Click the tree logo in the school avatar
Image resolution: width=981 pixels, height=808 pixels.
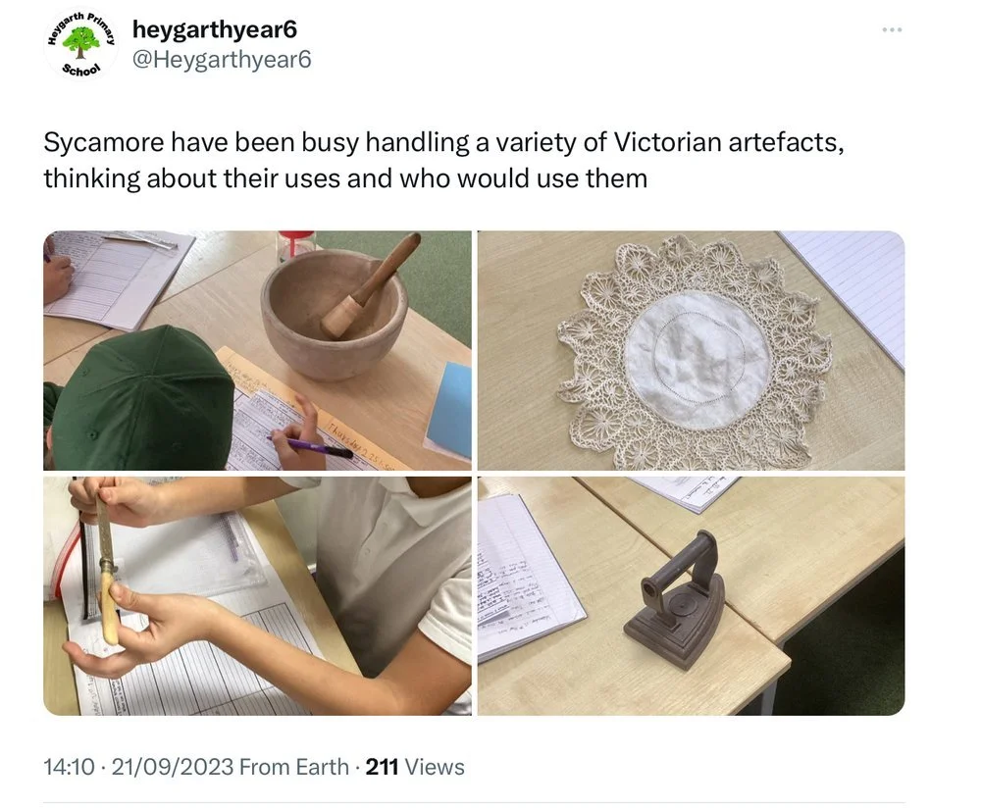point(82,43)
